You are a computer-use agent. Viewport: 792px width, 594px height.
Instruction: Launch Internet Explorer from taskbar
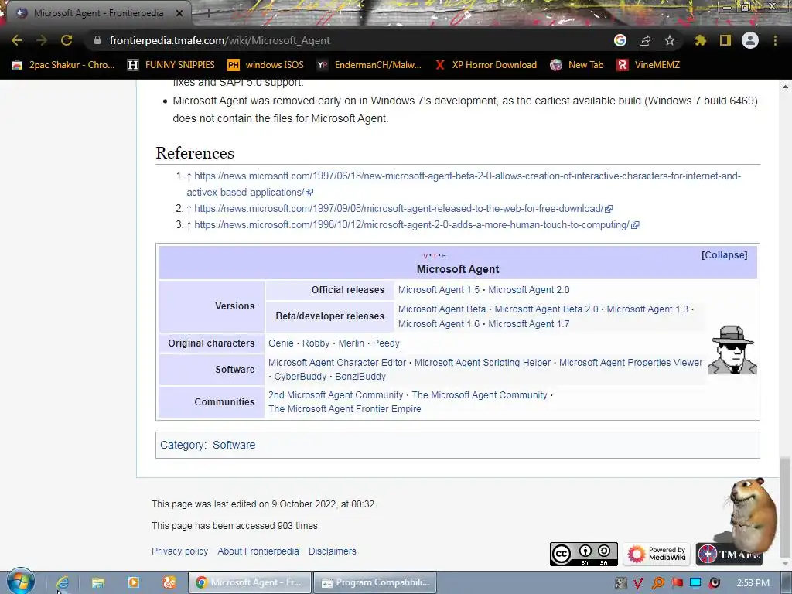(x=62, y=582)
